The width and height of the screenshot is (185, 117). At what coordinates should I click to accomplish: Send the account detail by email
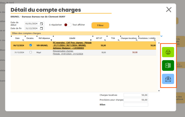pyautogui.click(x=168, y=79)
